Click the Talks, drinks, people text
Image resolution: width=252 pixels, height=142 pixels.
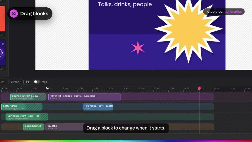[125, 4]
